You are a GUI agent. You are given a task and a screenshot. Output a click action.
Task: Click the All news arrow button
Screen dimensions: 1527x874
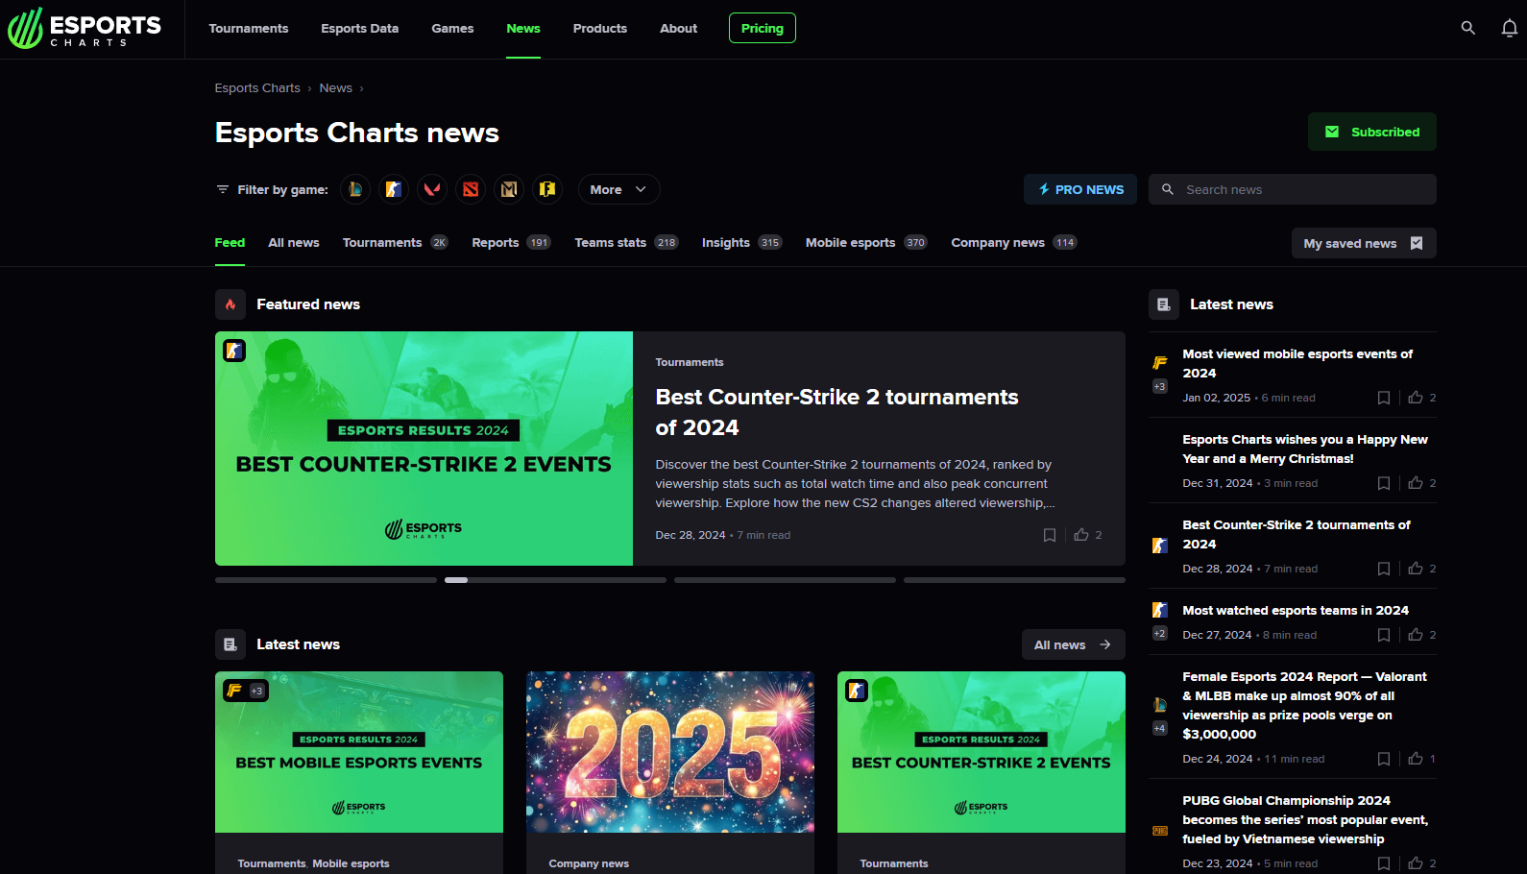[1073, 644]
